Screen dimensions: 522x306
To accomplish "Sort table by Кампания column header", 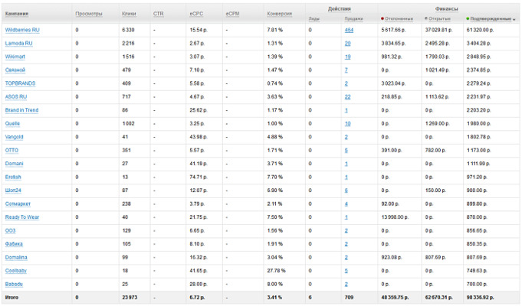I will 17,14.
